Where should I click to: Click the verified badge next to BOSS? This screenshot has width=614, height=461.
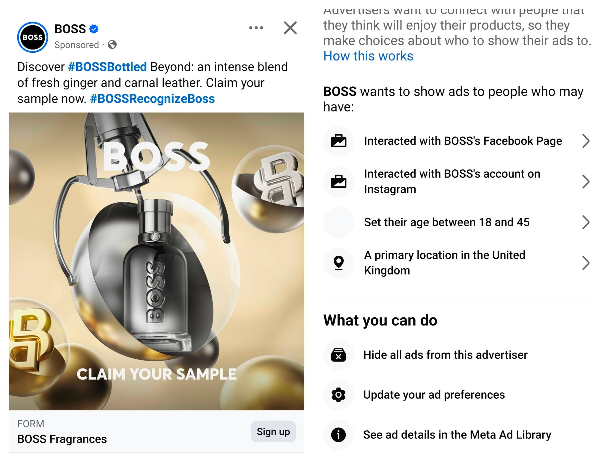tap(94, 28)
